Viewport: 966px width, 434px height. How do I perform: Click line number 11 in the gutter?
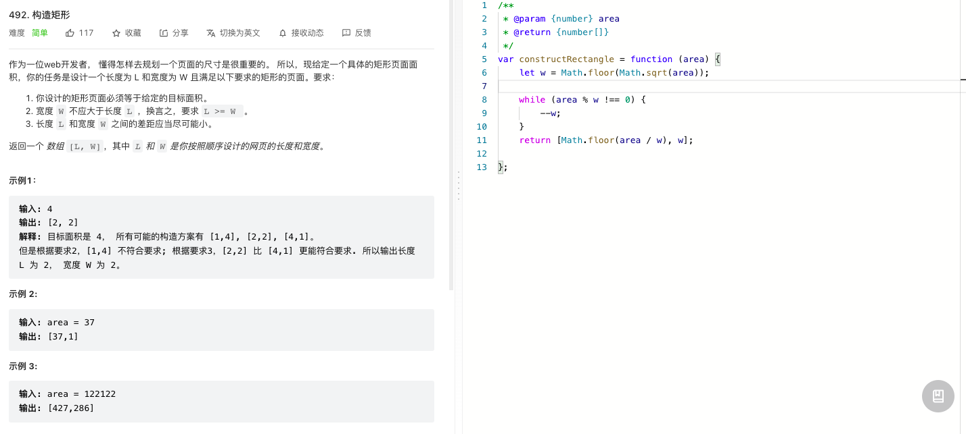[482, 140]
